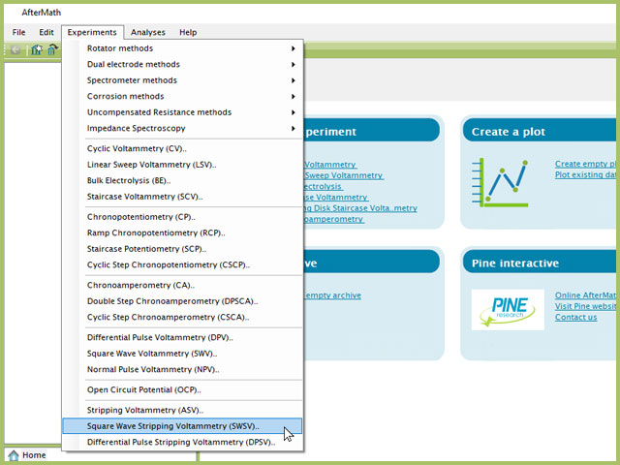
Task: Click the back arrow toolbar icon
Action: point(15,49)
